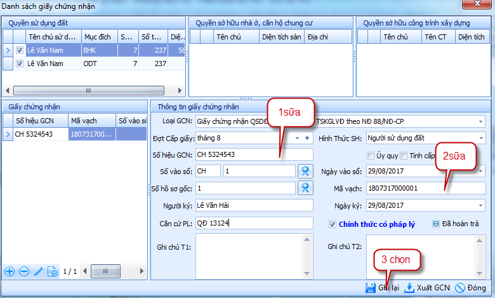Image resolution: width=495 pixels, height=298 pixels.
Task: Click the remove certificate minus icon
Action: coord(24,271)
